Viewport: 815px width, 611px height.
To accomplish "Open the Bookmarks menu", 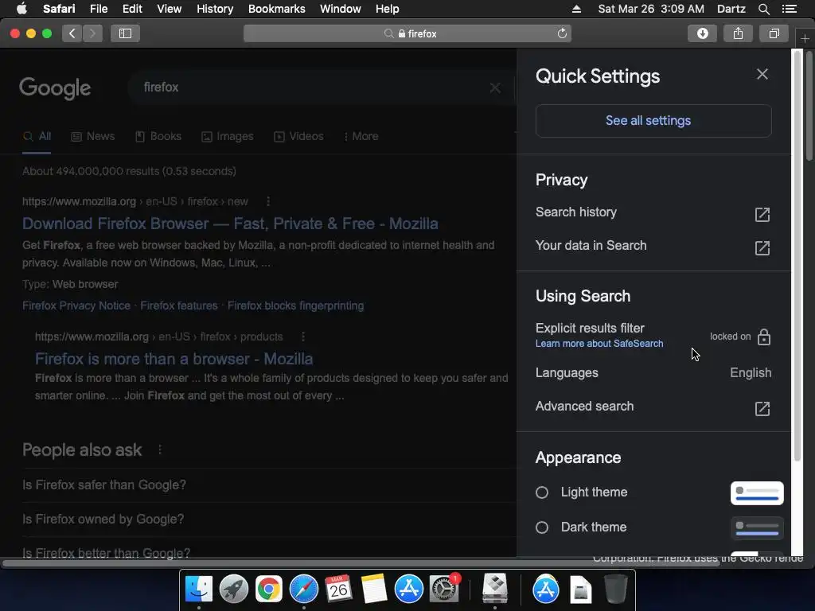I will [x=276, y=9].
